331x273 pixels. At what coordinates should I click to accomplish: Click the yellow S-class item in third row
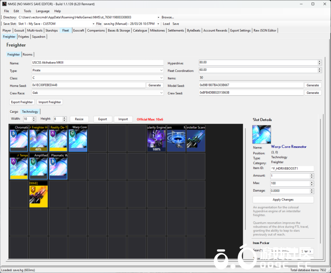tap(39, 196)
